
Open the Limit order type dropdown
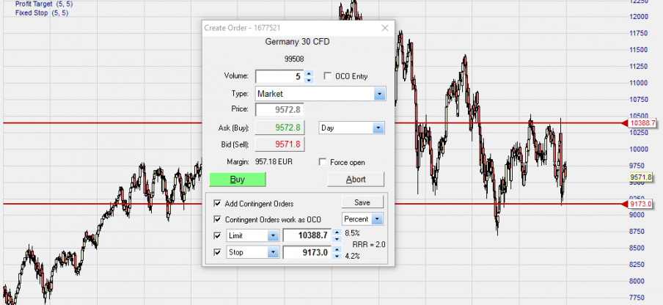tap(273, 236)
